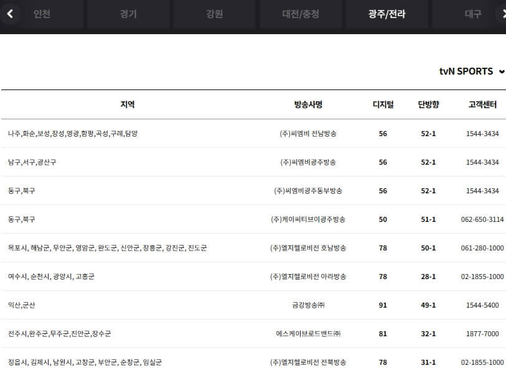The height and width of the screenshot is (376, 506).
Task: Switch to the 강원 region tab
Action: 215,14
